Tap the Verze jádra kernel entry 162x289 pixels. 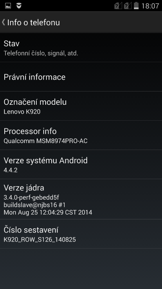(81, 199)
